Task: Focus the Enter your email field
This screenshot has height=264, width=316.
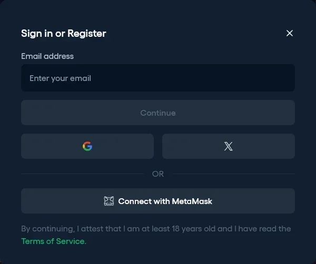Action: coord(158,78)
